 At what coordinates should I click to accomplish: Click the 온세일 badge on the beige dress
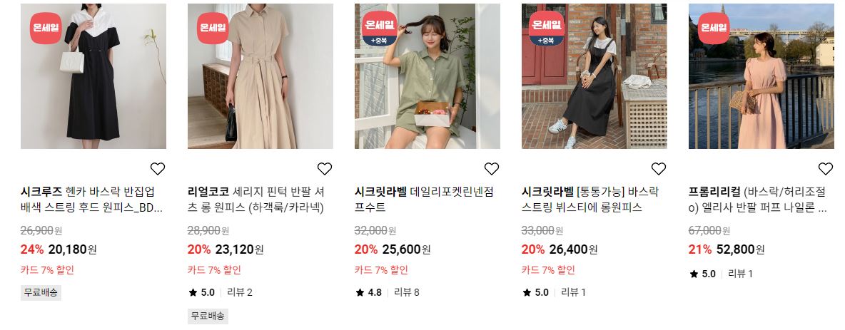(x=213, y=28)
